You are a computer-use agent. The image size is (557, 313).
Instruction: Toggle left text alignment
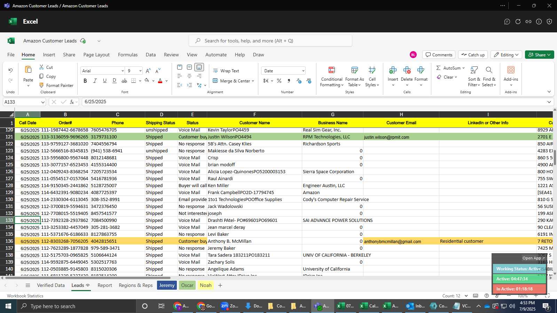(x=180, y=76)
